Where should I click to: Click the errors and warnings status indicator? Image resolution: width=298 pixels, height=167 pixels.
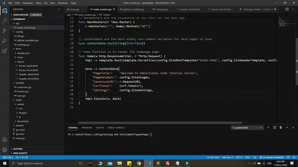coord(7,157)
